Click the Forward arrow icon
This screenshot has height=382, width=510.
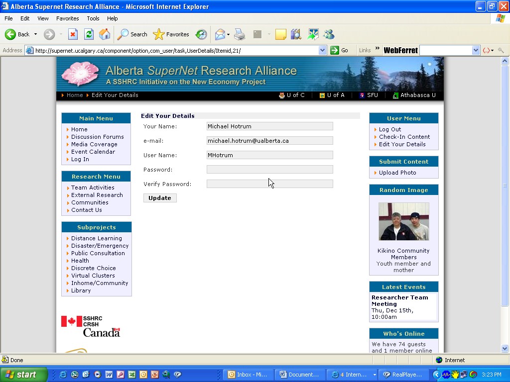click(x=49, y=34)
